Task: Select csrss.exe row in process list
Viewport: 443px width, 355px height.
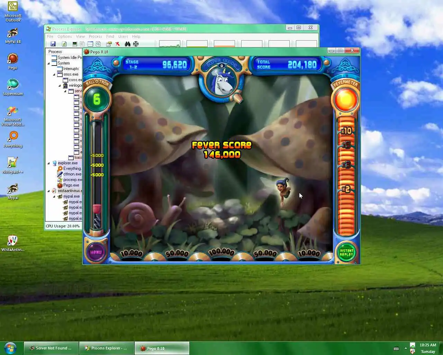Action: tap(72, 80)
